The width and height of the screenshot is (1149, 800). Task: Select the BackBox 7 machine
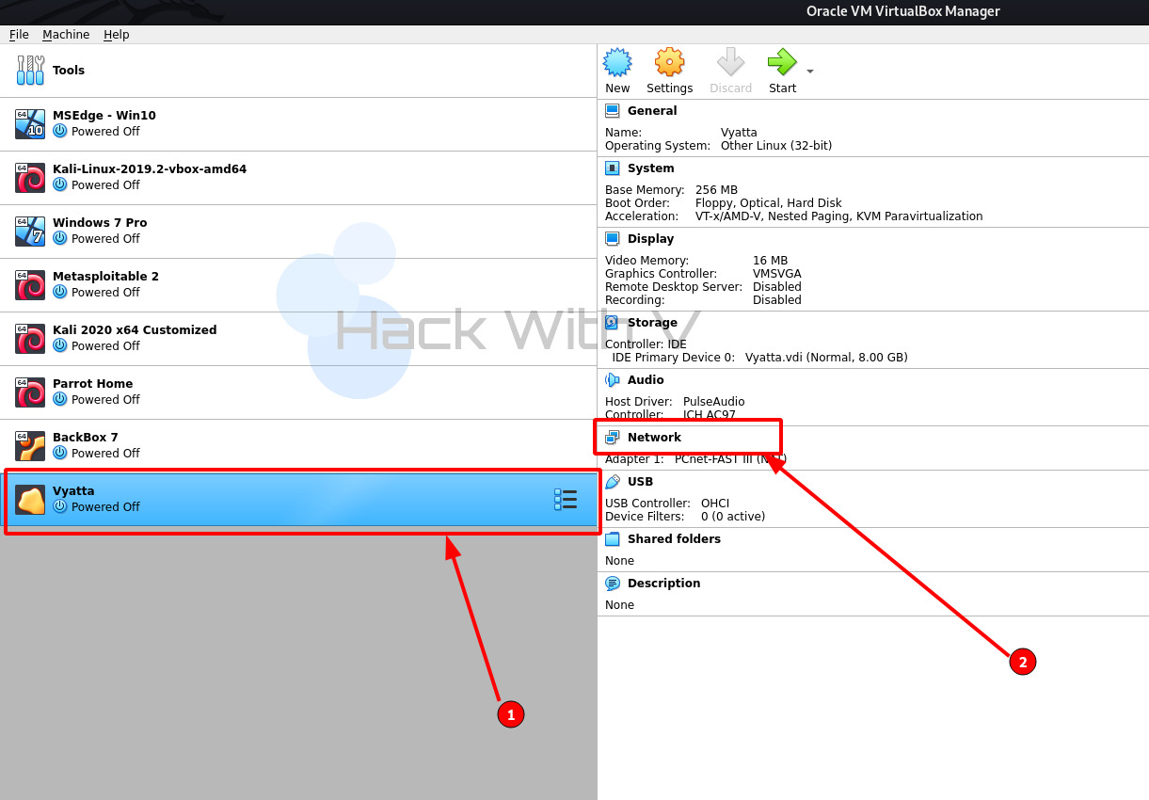tap(298, 446)
